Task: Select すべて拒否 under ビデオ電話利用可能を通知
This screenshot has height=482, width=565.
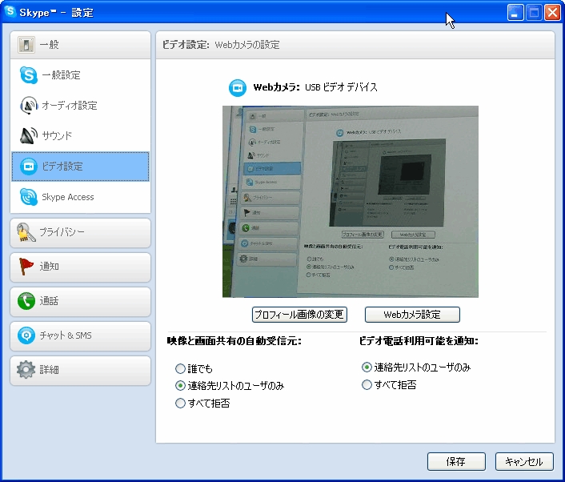Action: pyautogui.click(x=367, y=385)
